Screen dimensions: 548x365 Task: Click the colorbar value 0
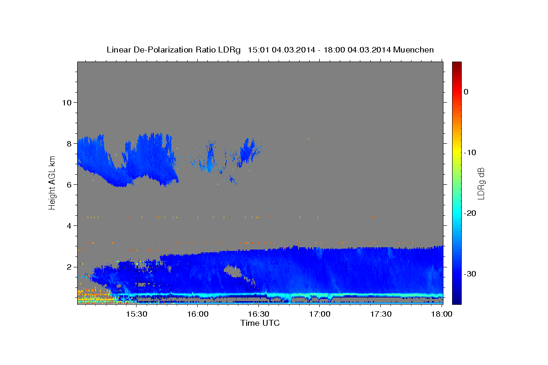click(466, 92)
